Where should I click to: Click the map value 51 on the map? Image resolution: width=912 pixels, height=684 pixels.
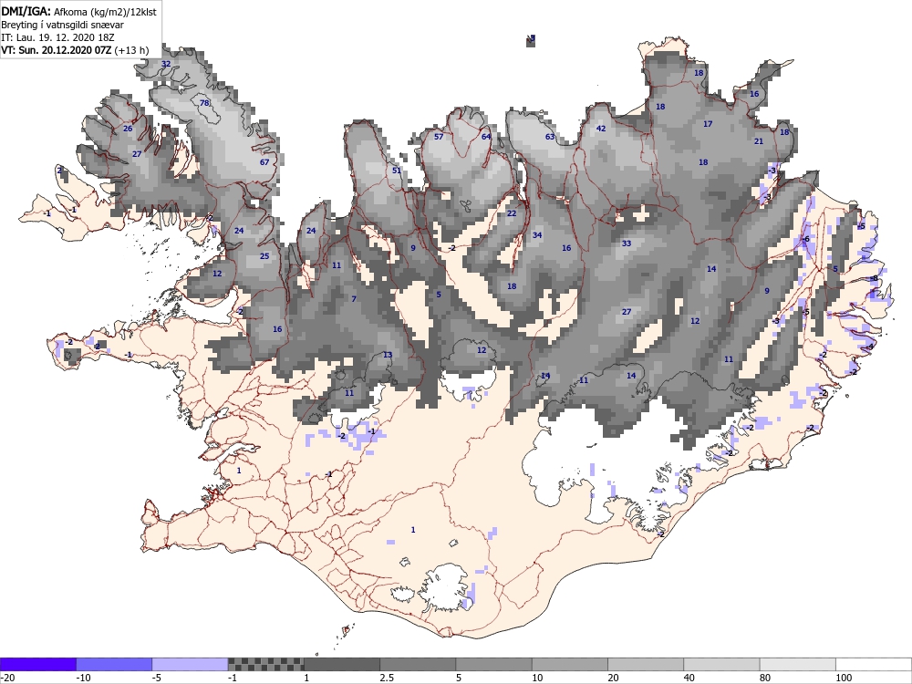[x=397, y=171]
